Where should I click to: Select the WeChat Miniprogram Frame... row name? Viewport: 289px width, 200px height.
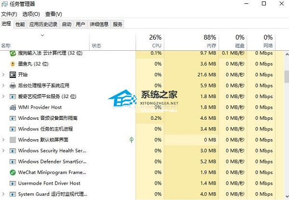pyautogui.click(x=52, y=172)
